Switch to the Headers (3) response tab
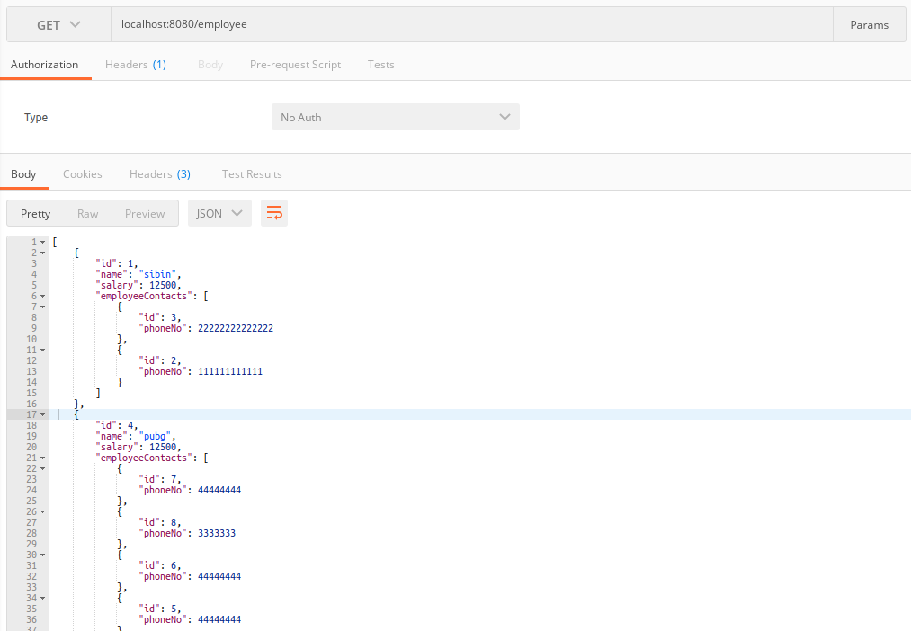This screenshot has height=631, width=911. tap(160, 173)
